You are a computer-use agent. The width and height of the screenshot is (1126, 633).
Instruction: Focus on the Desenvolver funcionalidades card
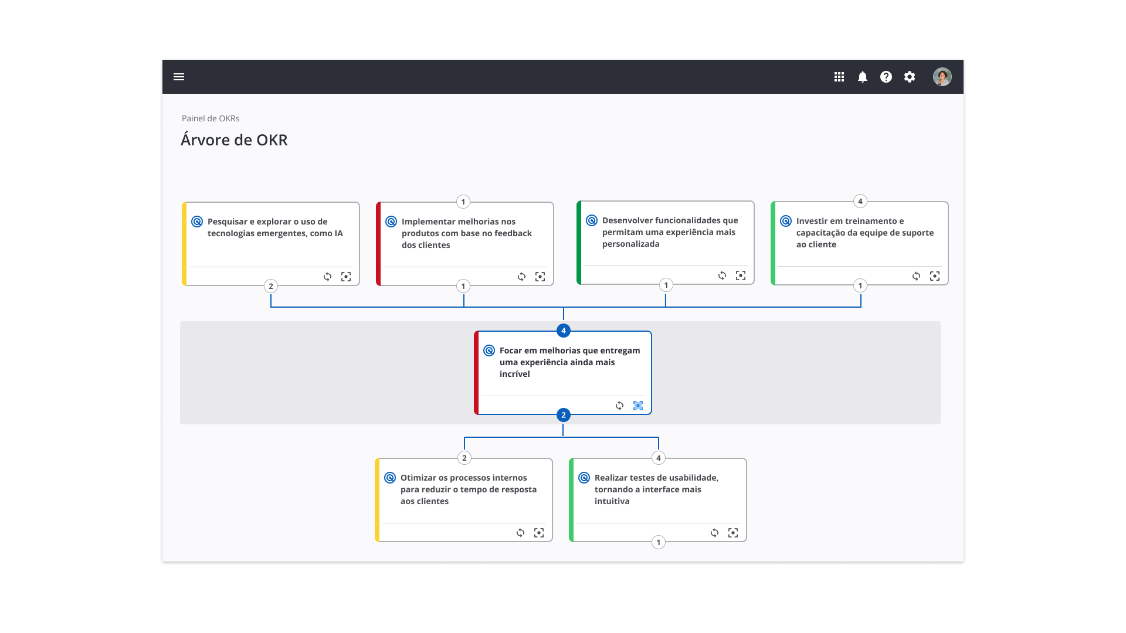[741, 275]
